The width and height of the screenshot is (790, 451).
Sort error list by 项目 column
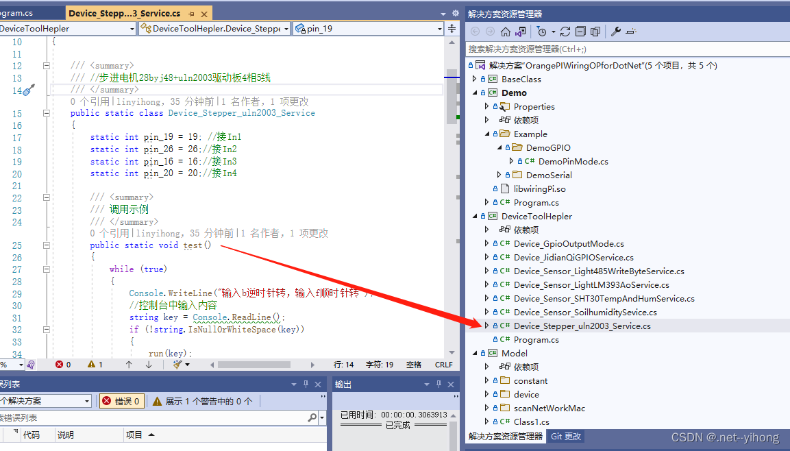tap(134, 435)
